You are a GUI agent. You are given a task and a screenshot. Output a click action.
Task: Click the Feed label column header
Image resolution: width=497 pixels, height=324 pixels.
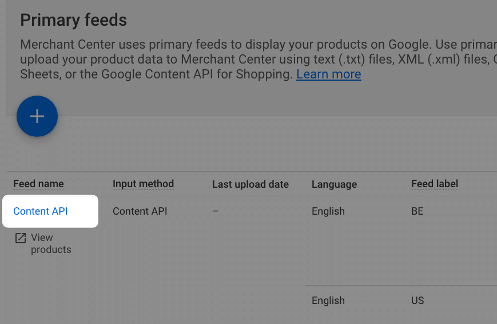pyautogui.click(x=435, y=184)
